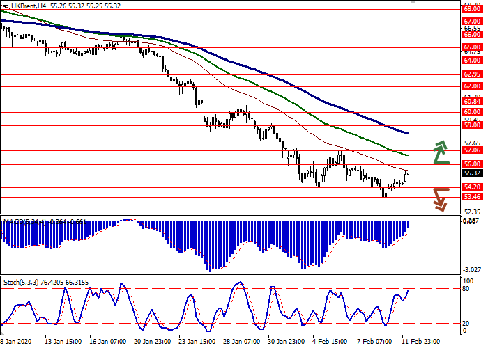The image size is (488, 348).
Task: Select the 60.84 price level label
Action: pyautogui.click(x=472, y=102)
